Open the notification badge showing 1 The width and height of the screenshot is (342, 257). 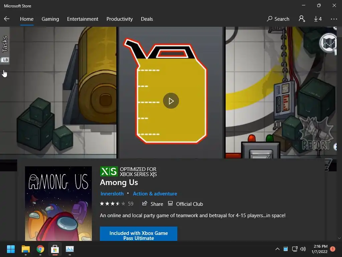[333, 249]
